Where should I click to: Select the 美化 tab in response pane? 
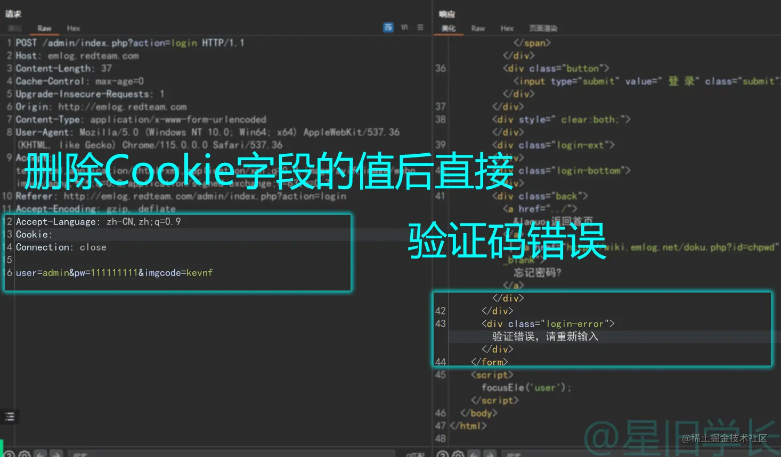pyautogui.click(x=449, y=28)
